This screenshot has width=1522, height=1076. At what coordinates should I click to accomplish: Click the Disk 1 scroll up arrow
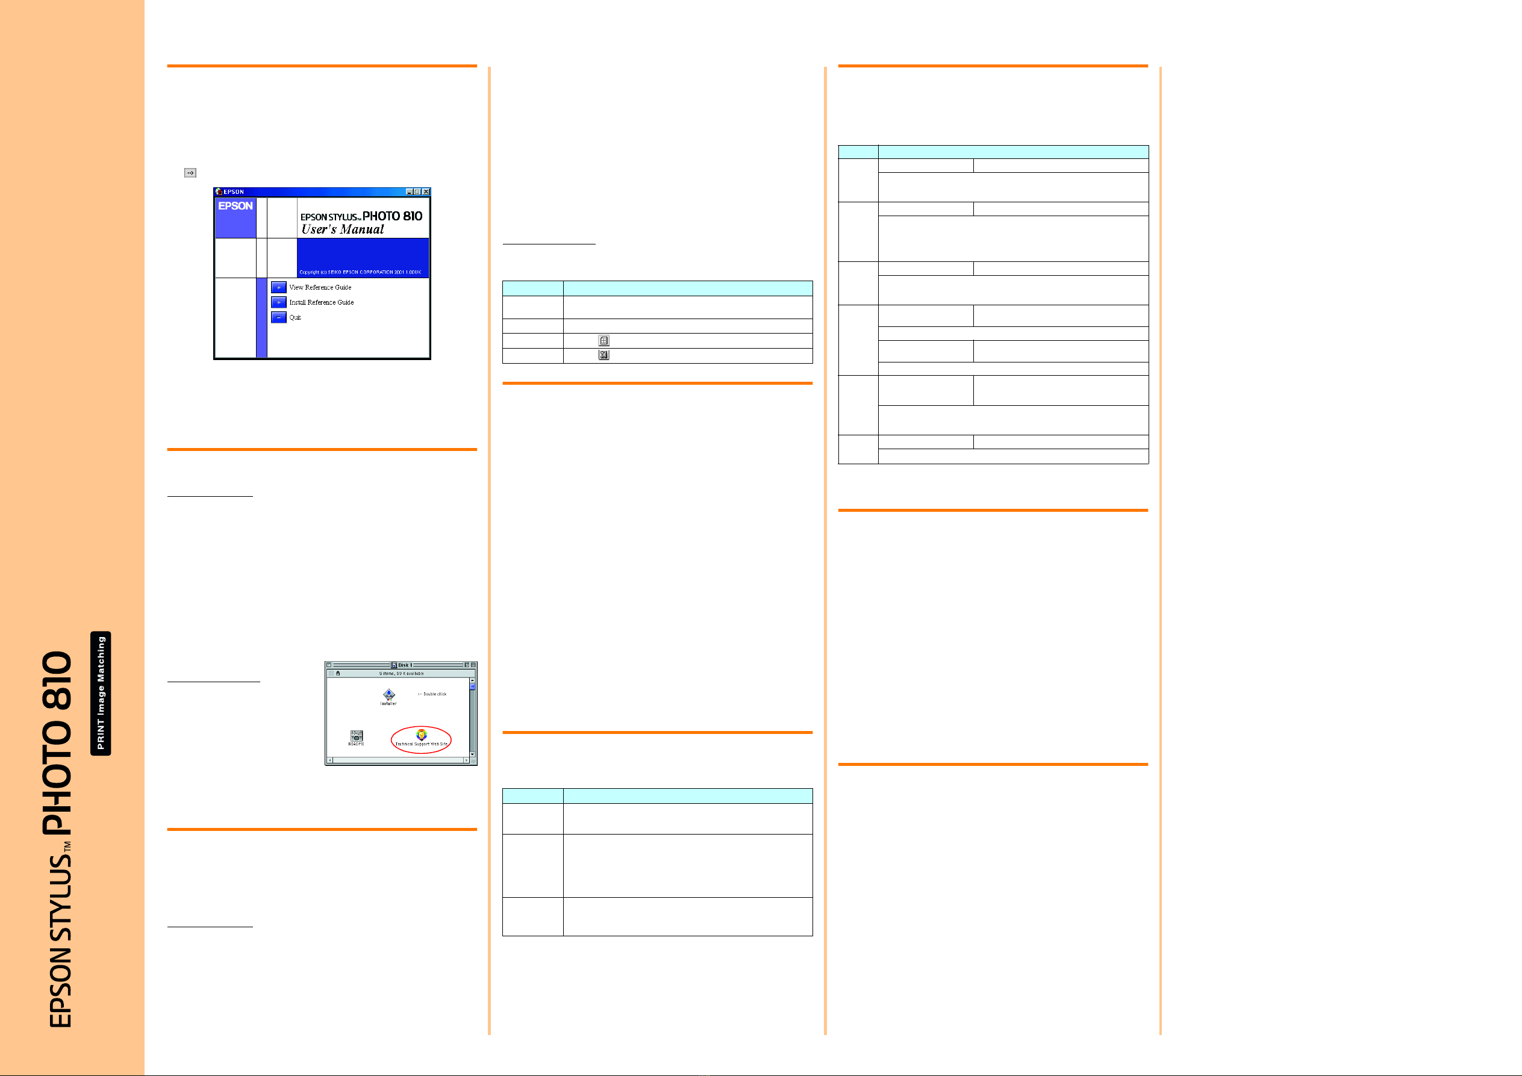473,681
